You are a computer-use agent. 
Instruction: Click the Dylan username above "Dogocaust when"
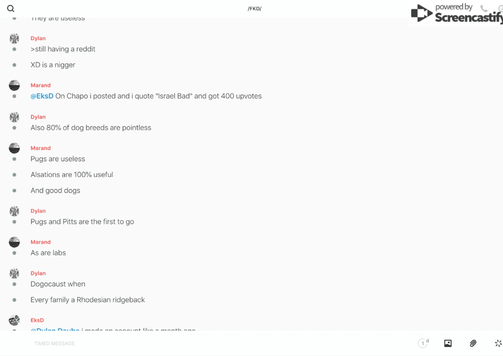[38, 274]
